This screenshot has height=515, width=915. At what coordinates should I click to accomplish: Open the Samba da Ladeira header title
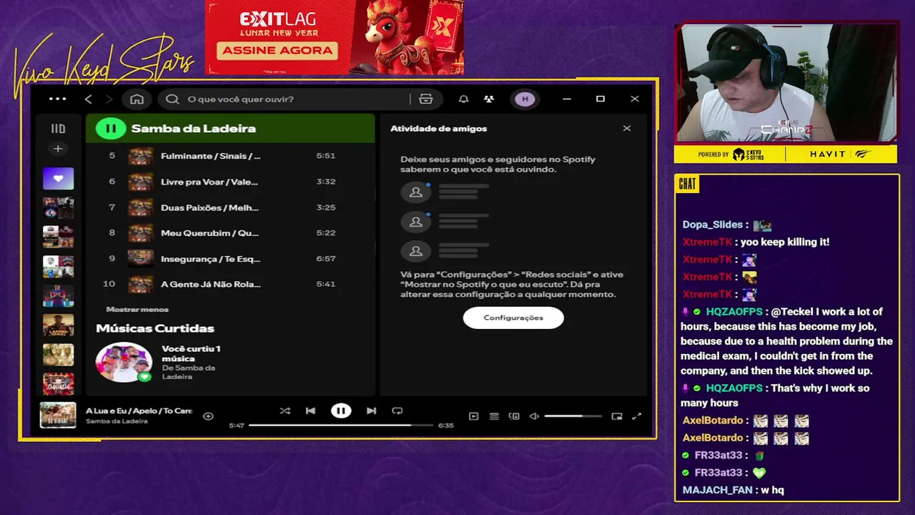(193, 129)
